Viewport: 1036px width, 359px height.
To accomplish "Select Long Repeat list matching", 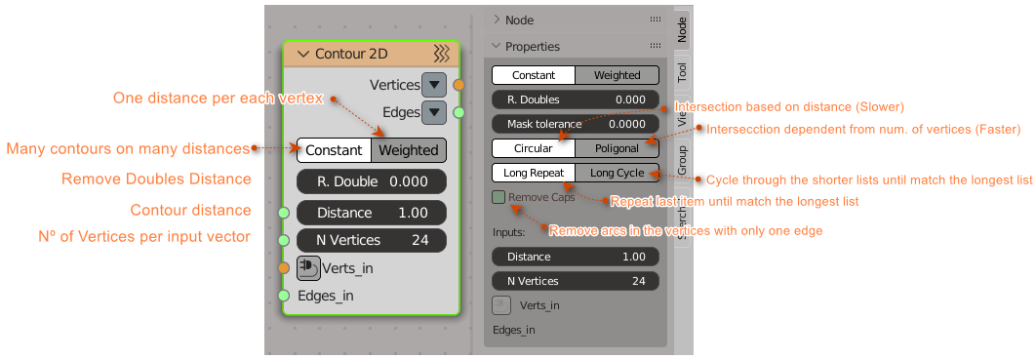I will [x=534, y=173].
